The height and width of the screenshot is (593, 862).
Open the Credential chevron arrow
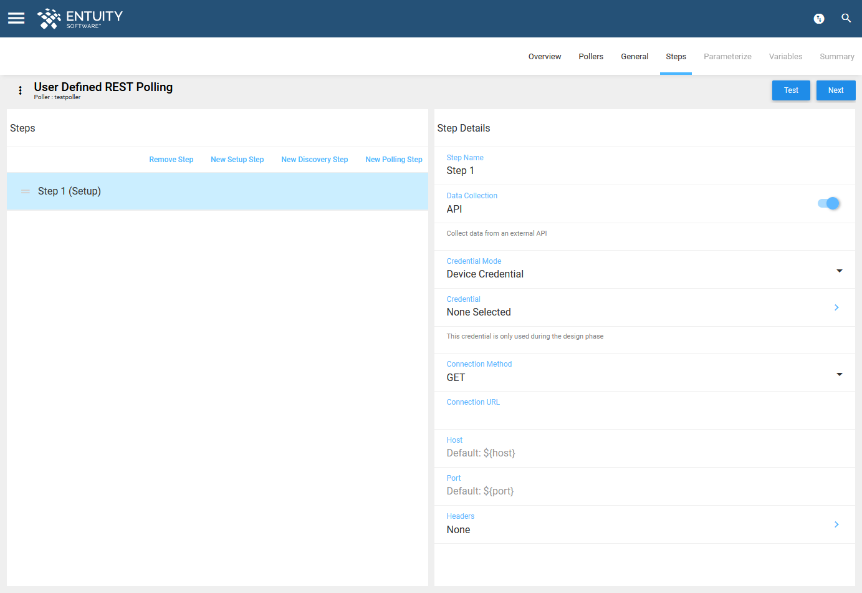[836, 307]
